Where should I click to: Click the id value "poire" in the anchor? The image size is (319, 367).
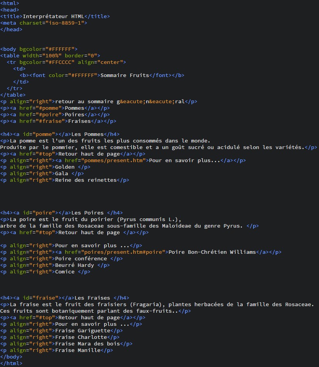tap(45, 213)
